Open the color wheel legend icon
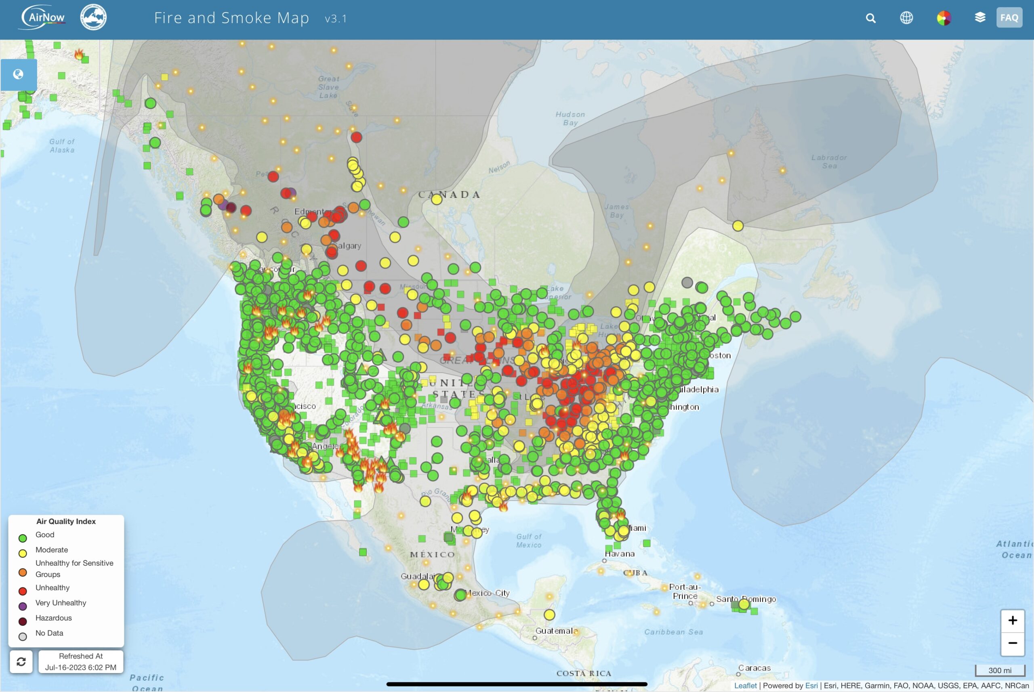This screenshot has width=1034, height=692. click(x=944, y=18)
